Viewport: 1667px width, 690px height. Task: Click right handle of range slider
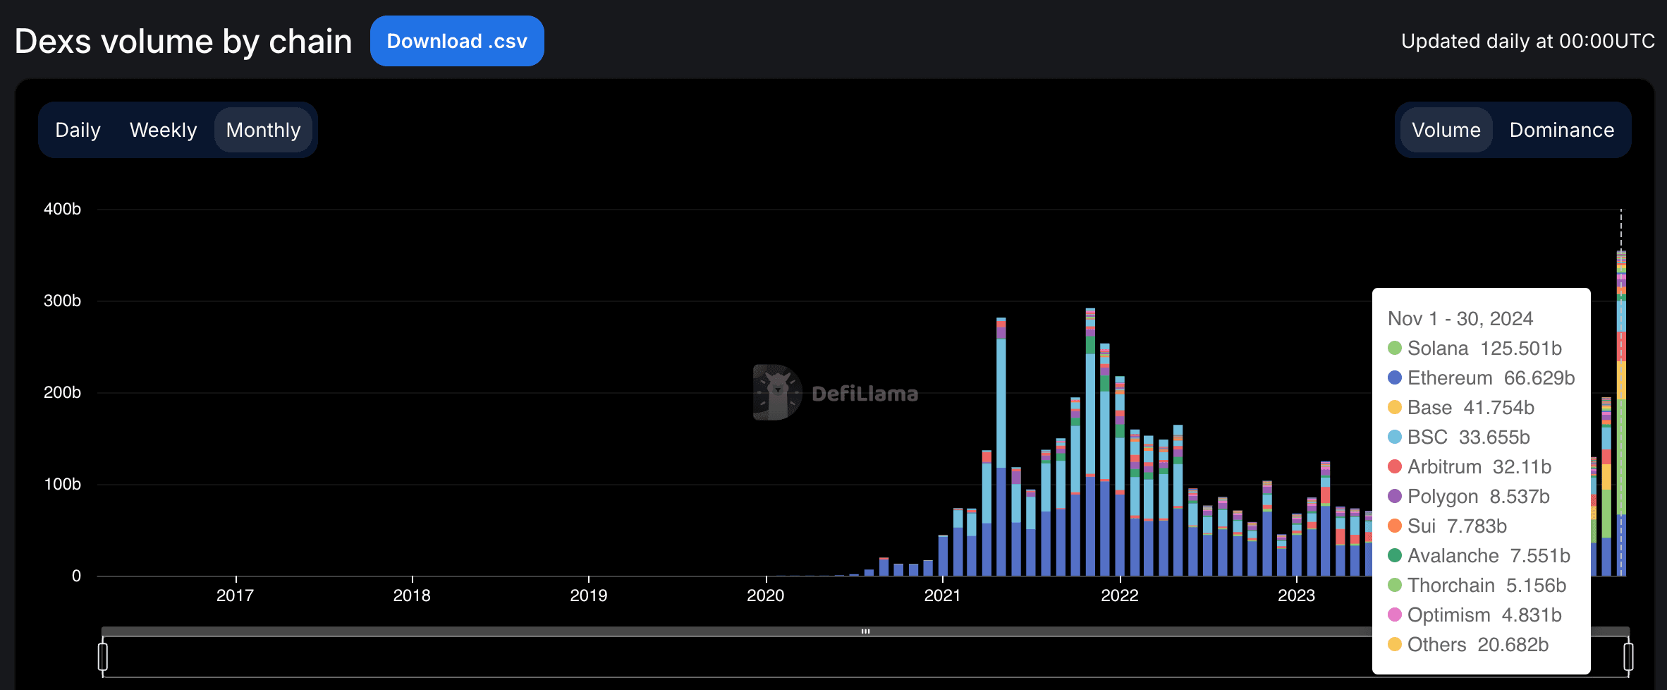pyautogui.click(x=1628, y=656)
